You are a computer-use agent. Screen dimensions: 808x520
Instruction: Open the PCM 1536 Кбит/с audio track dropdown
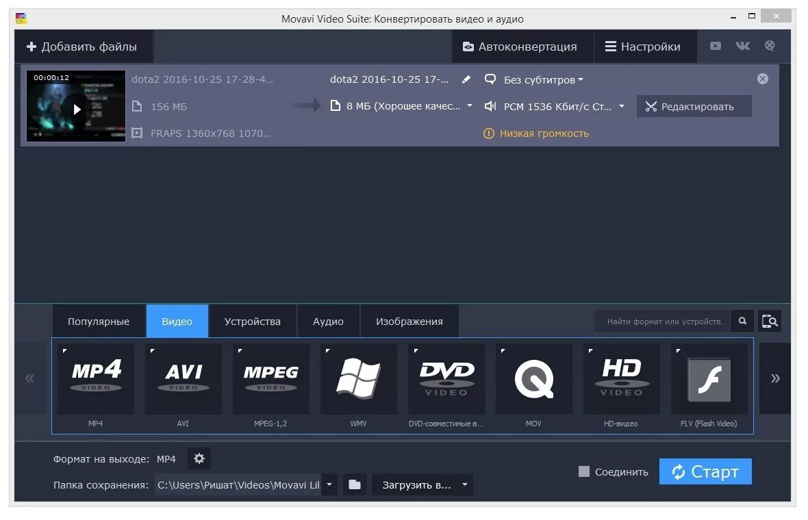coord(564,107)
